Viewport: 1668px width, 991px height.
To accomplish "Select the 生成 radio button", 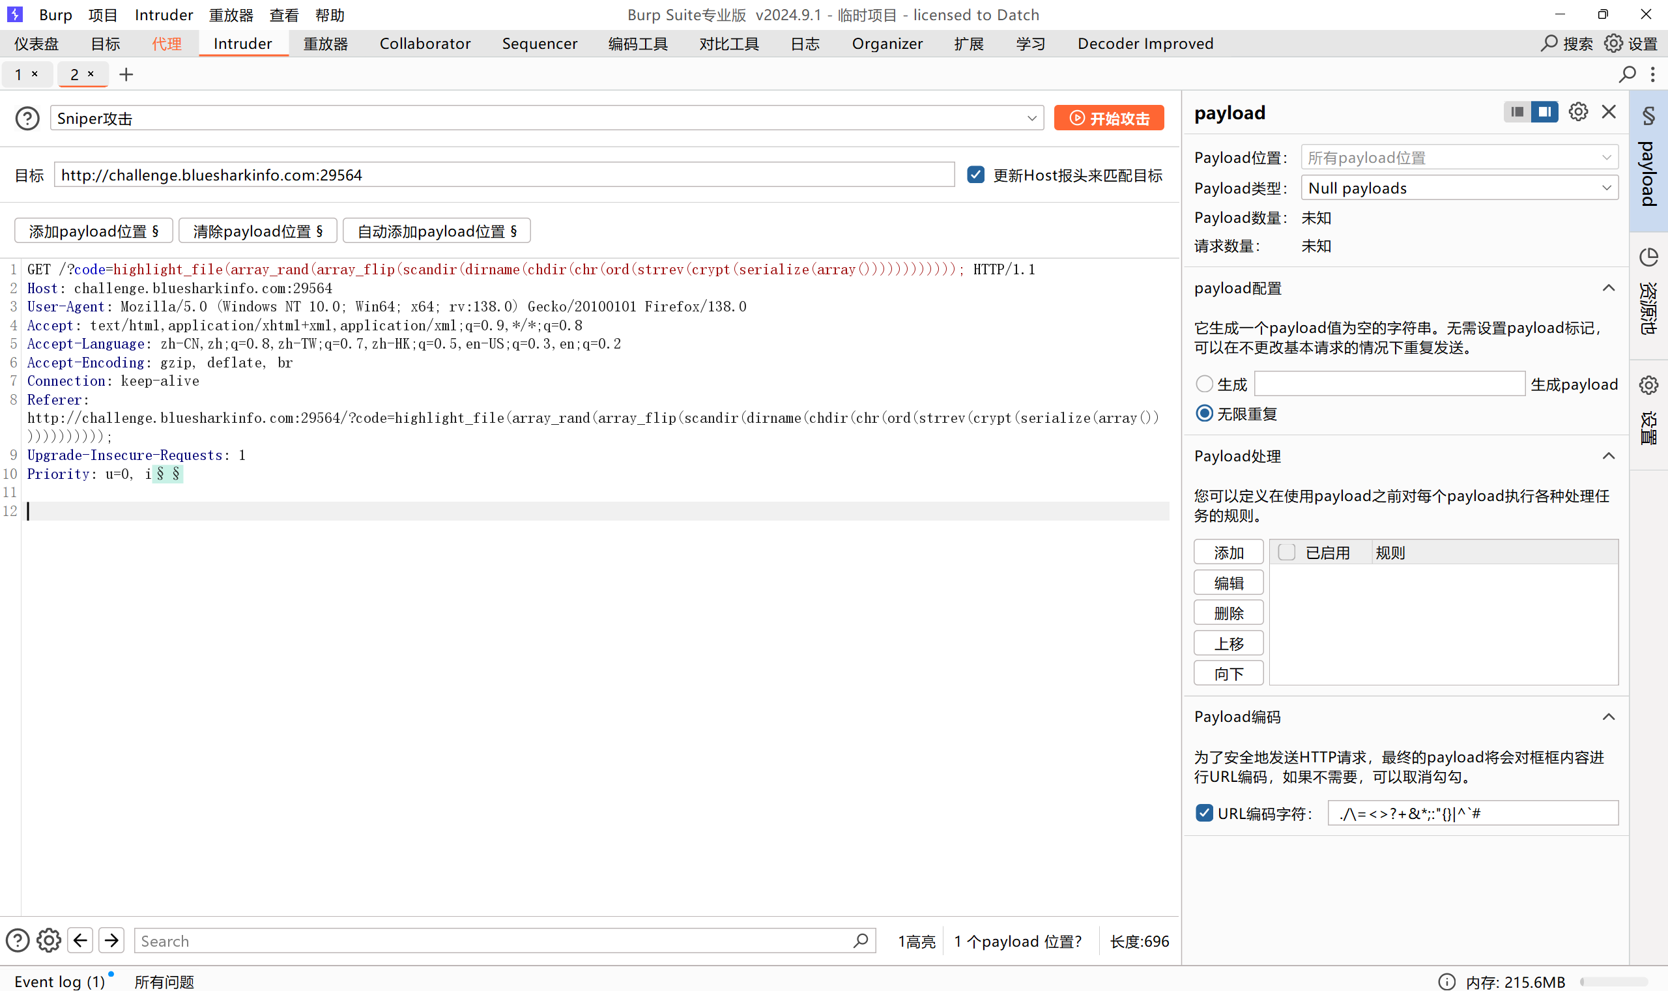I will [x=1204, y=384].
